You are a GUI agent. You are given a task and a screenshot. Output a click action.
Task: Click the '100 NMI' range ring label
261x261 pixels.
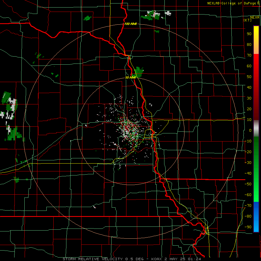click(x=130, y=24)
